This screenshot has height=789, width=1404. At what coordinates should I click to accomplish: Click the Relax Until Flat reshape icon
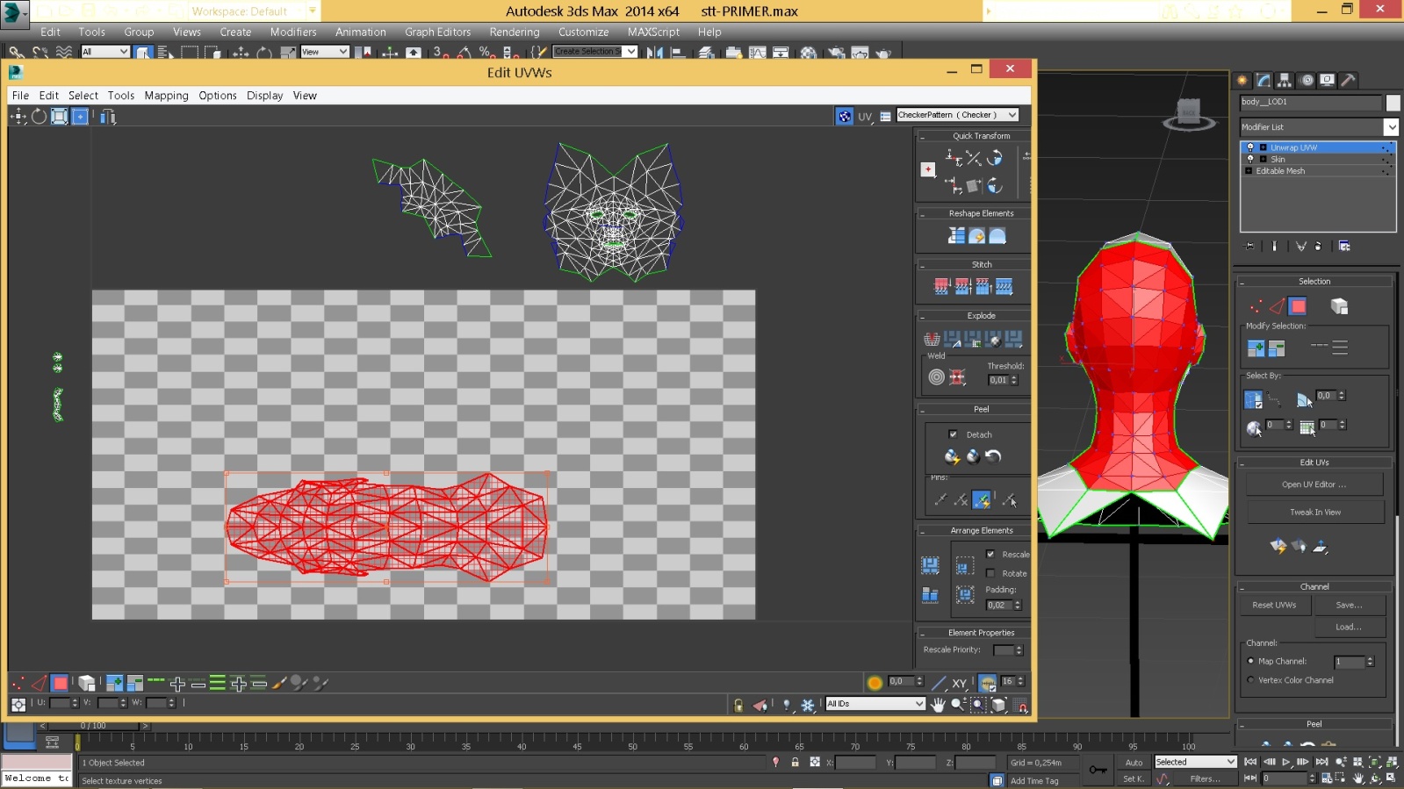click(976, 236)
